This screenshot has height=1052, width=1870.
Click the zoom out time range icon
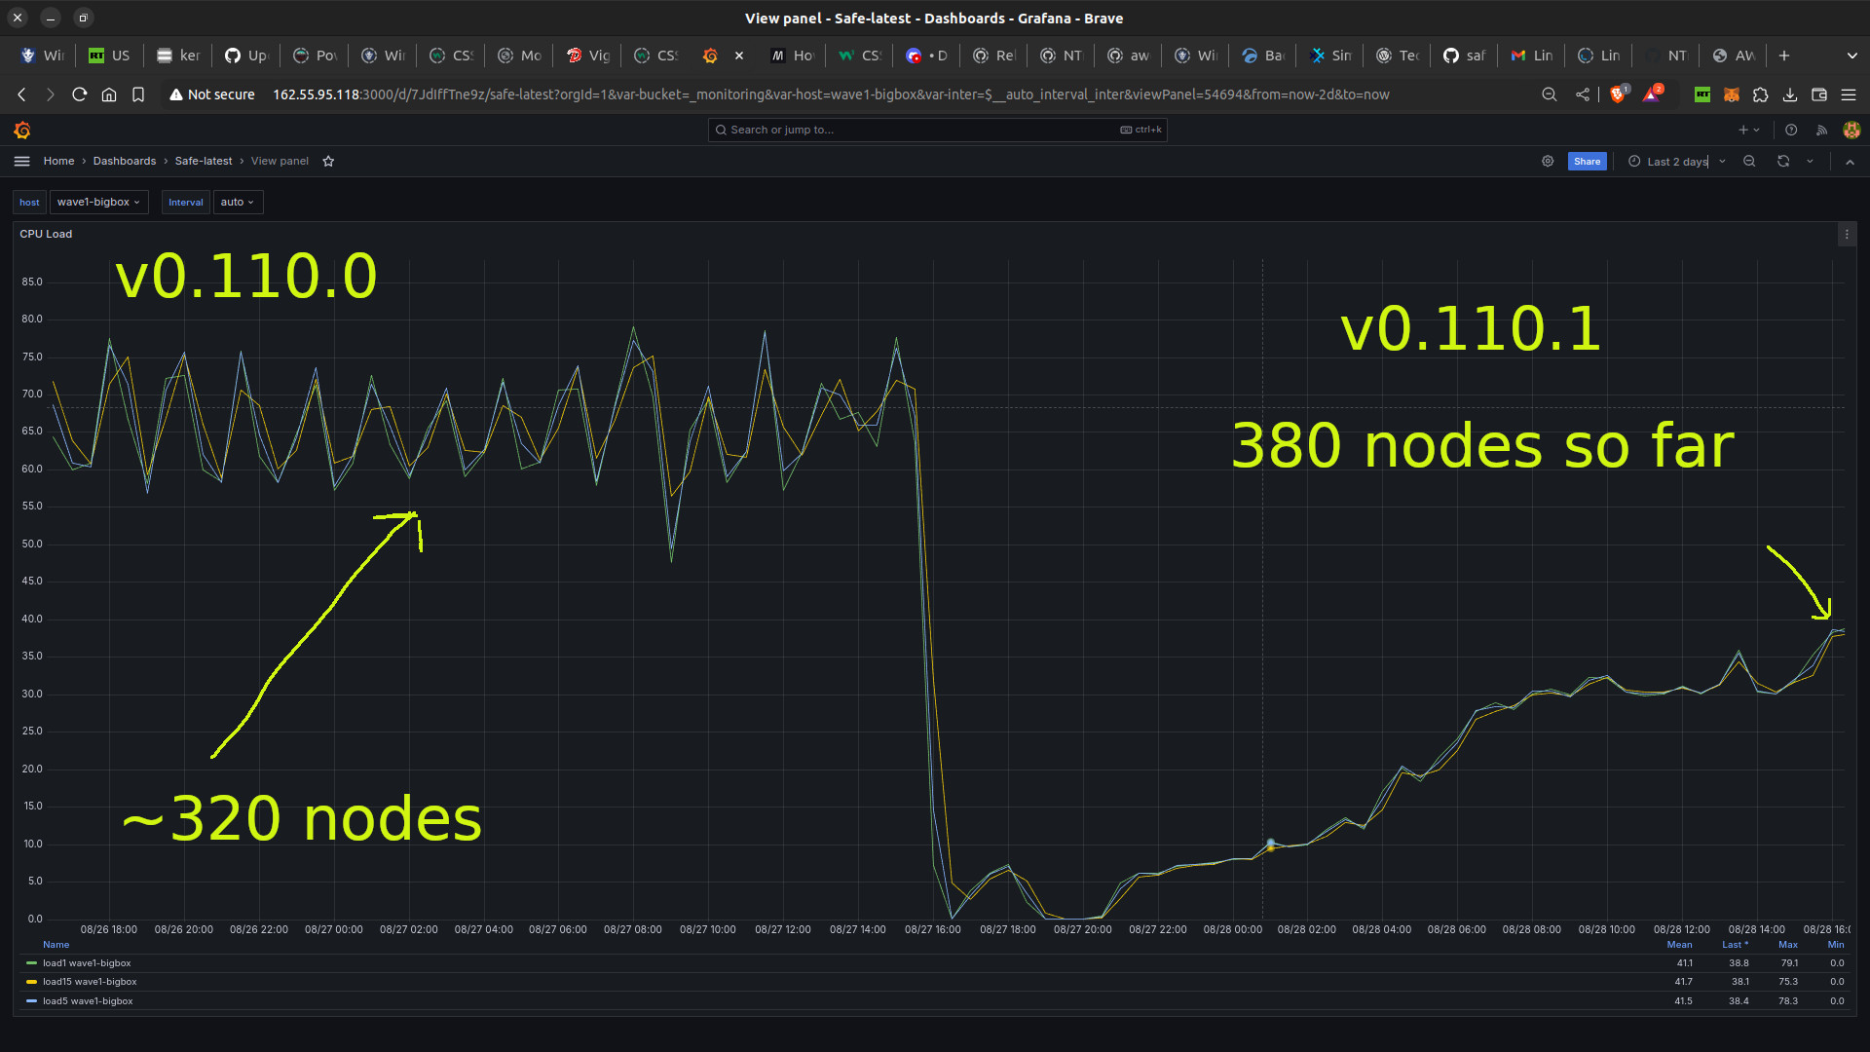[x=1749, y=162]
